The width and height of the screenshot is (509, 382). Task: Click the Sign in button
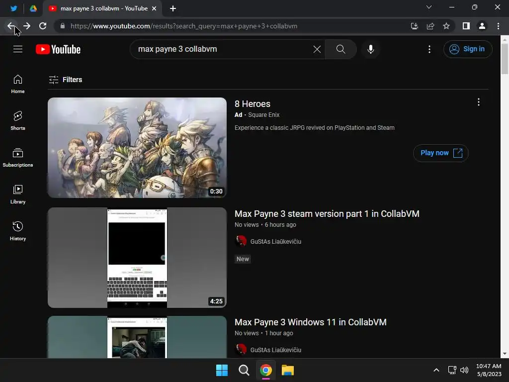coord(468,49)
